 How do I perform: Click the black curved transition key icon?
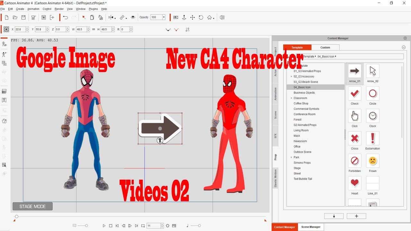168,30
